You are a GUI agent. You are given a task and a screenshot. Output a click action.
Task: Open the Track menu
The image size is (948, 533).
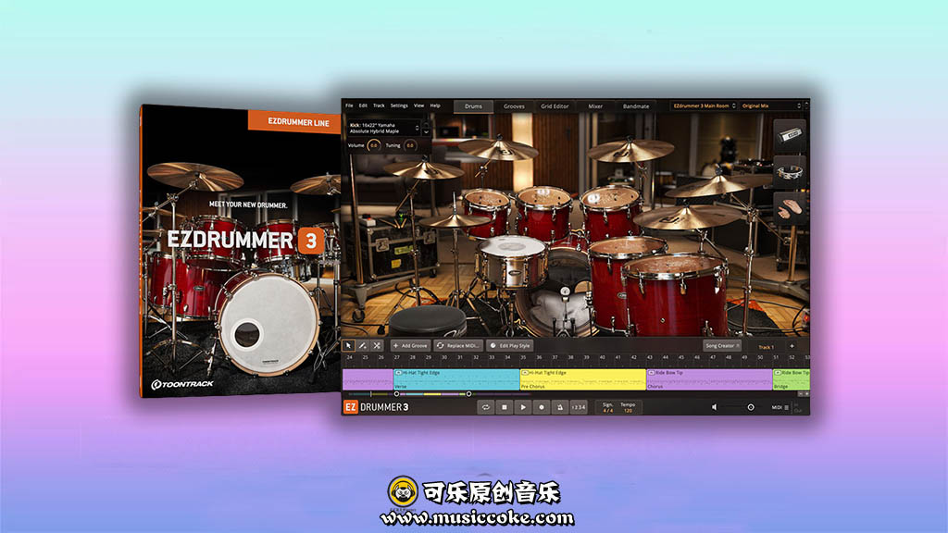click(x=379, y=105)
